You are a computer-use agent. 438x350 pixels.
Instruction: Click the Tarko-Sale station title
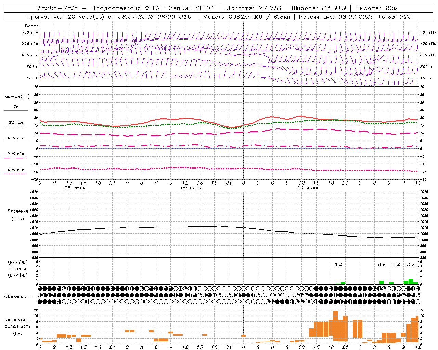tap(57, 8)
